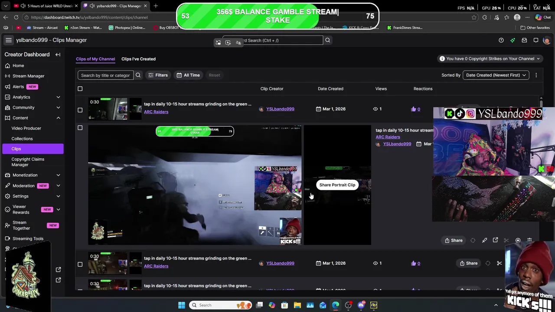Click scissors icon on third clip row
555x312 pixels.
(x=499, y=263)
